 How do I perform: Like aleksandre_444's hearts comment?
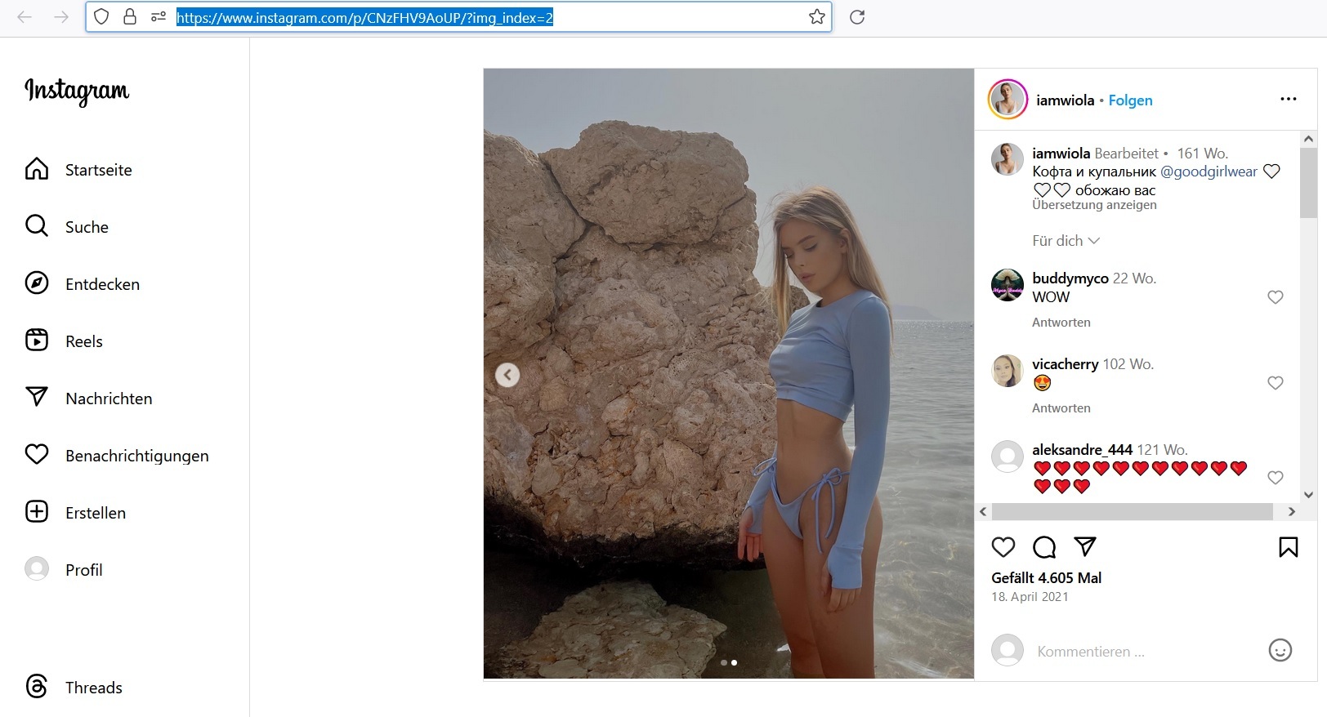tap(1276, 478)
